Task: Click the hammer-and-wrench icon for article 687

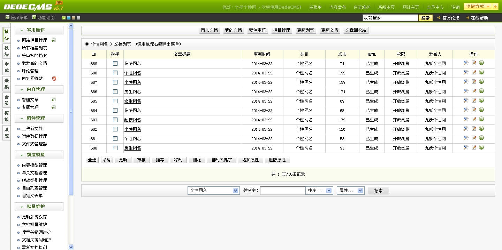Action: 466,82
